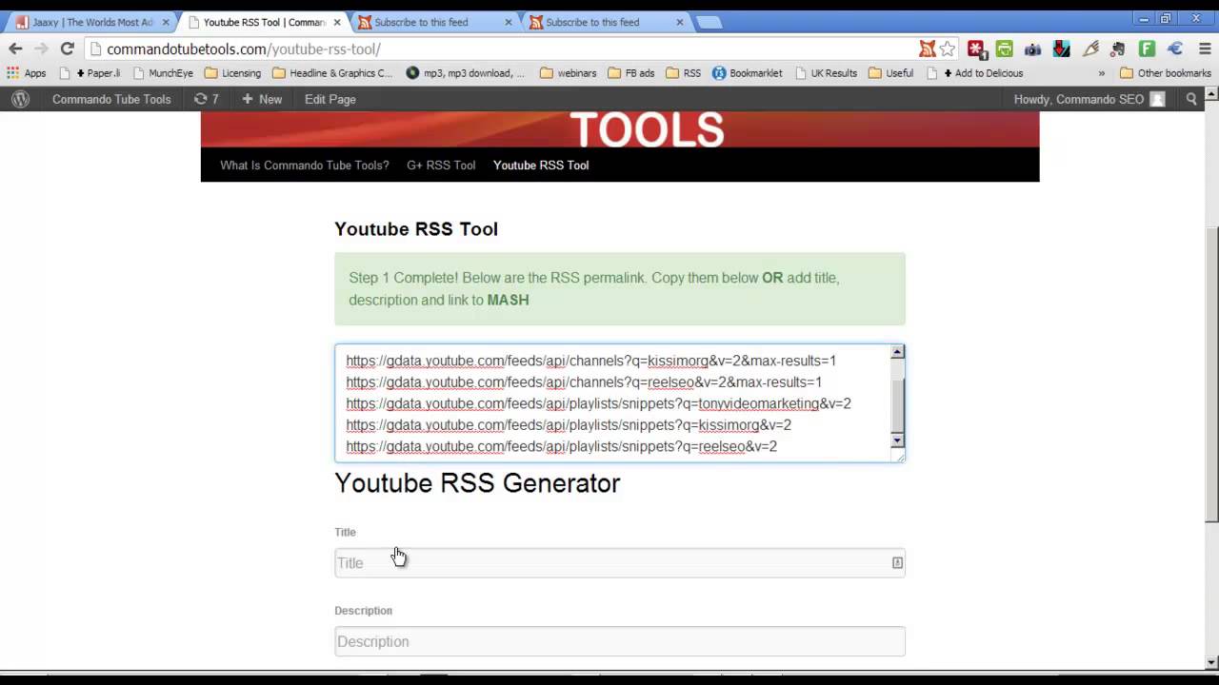Click the address bar URL
1219x685 pixels.
(244, 49)
